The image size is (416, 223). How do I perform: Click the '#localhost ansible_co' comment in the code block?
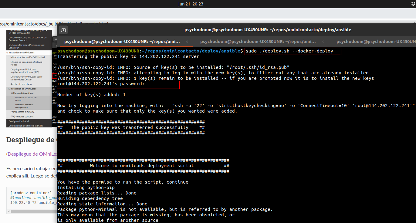[33, 198]
